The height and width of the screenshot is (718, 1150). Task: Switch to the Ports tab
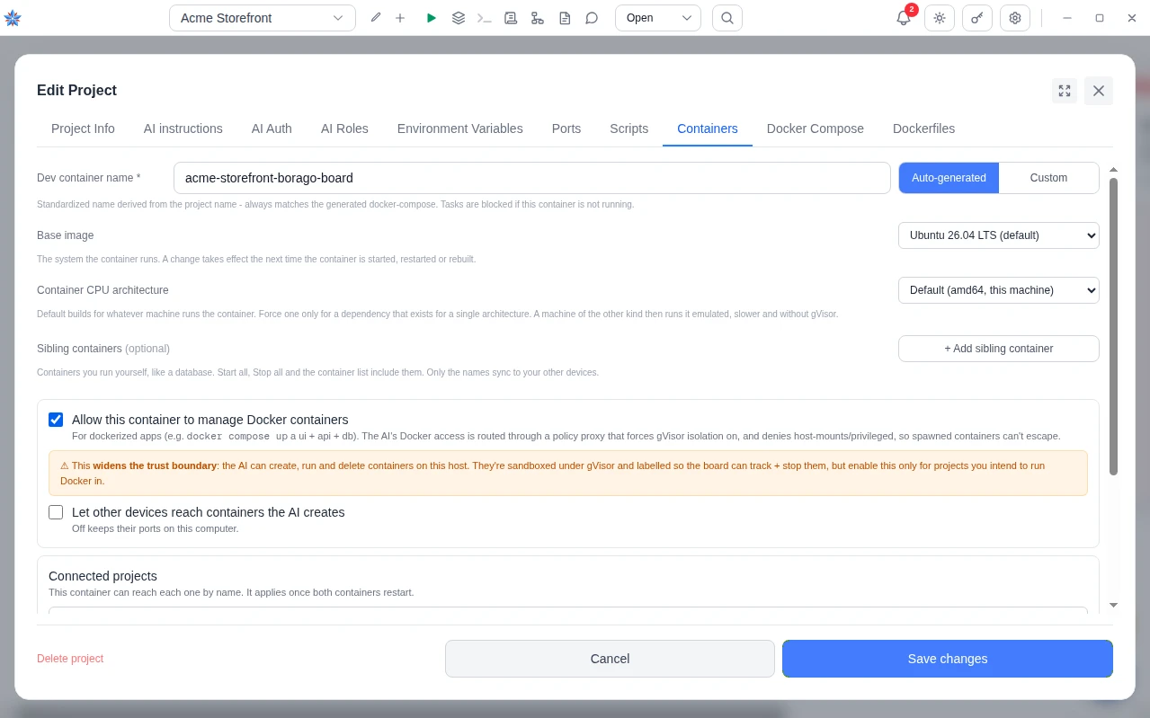[566, 129]
